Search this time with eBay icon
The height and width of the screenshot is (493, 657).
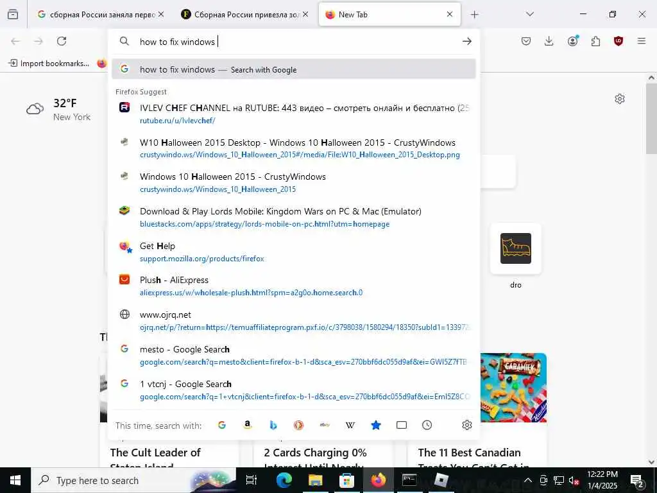point(325,425)
